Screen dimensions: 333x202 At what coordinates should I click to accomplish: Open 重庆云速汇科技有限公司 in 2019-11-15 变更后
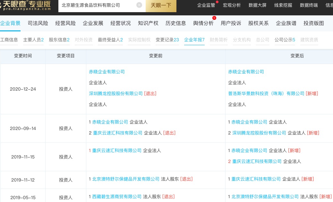point(257,161)
